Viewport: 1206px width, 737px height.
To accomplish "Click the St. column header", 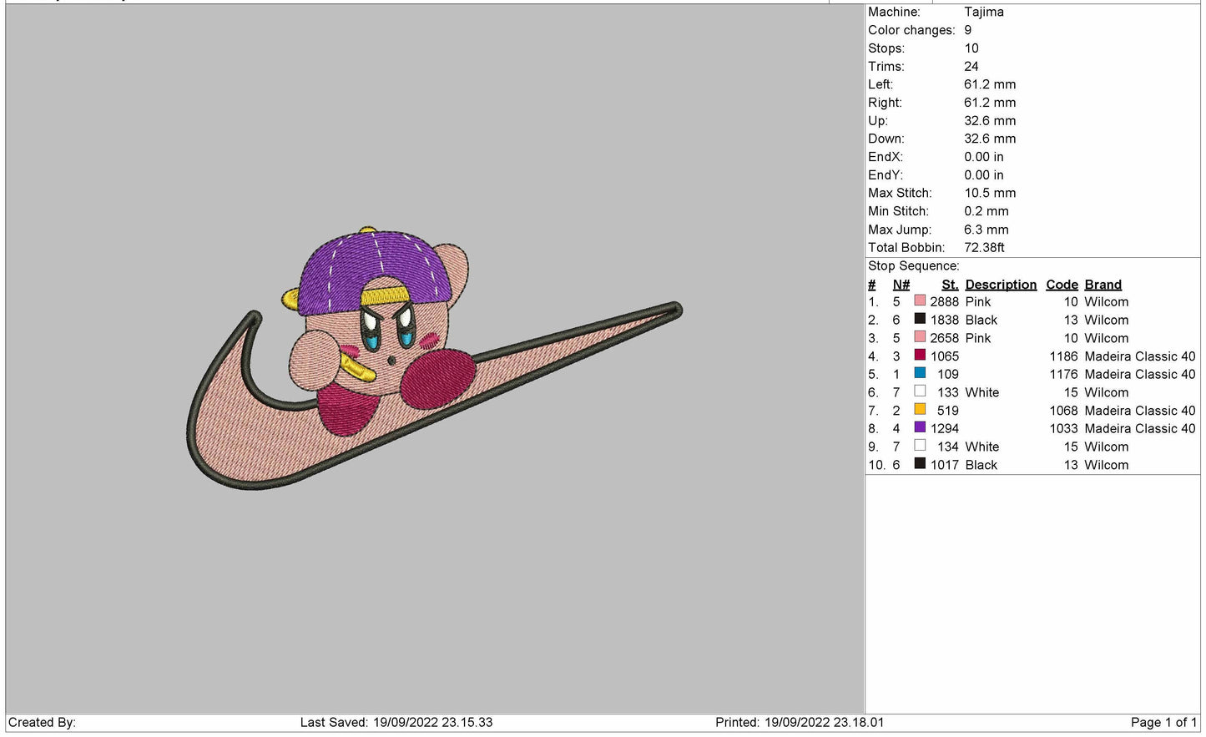I will pos(950,285).
